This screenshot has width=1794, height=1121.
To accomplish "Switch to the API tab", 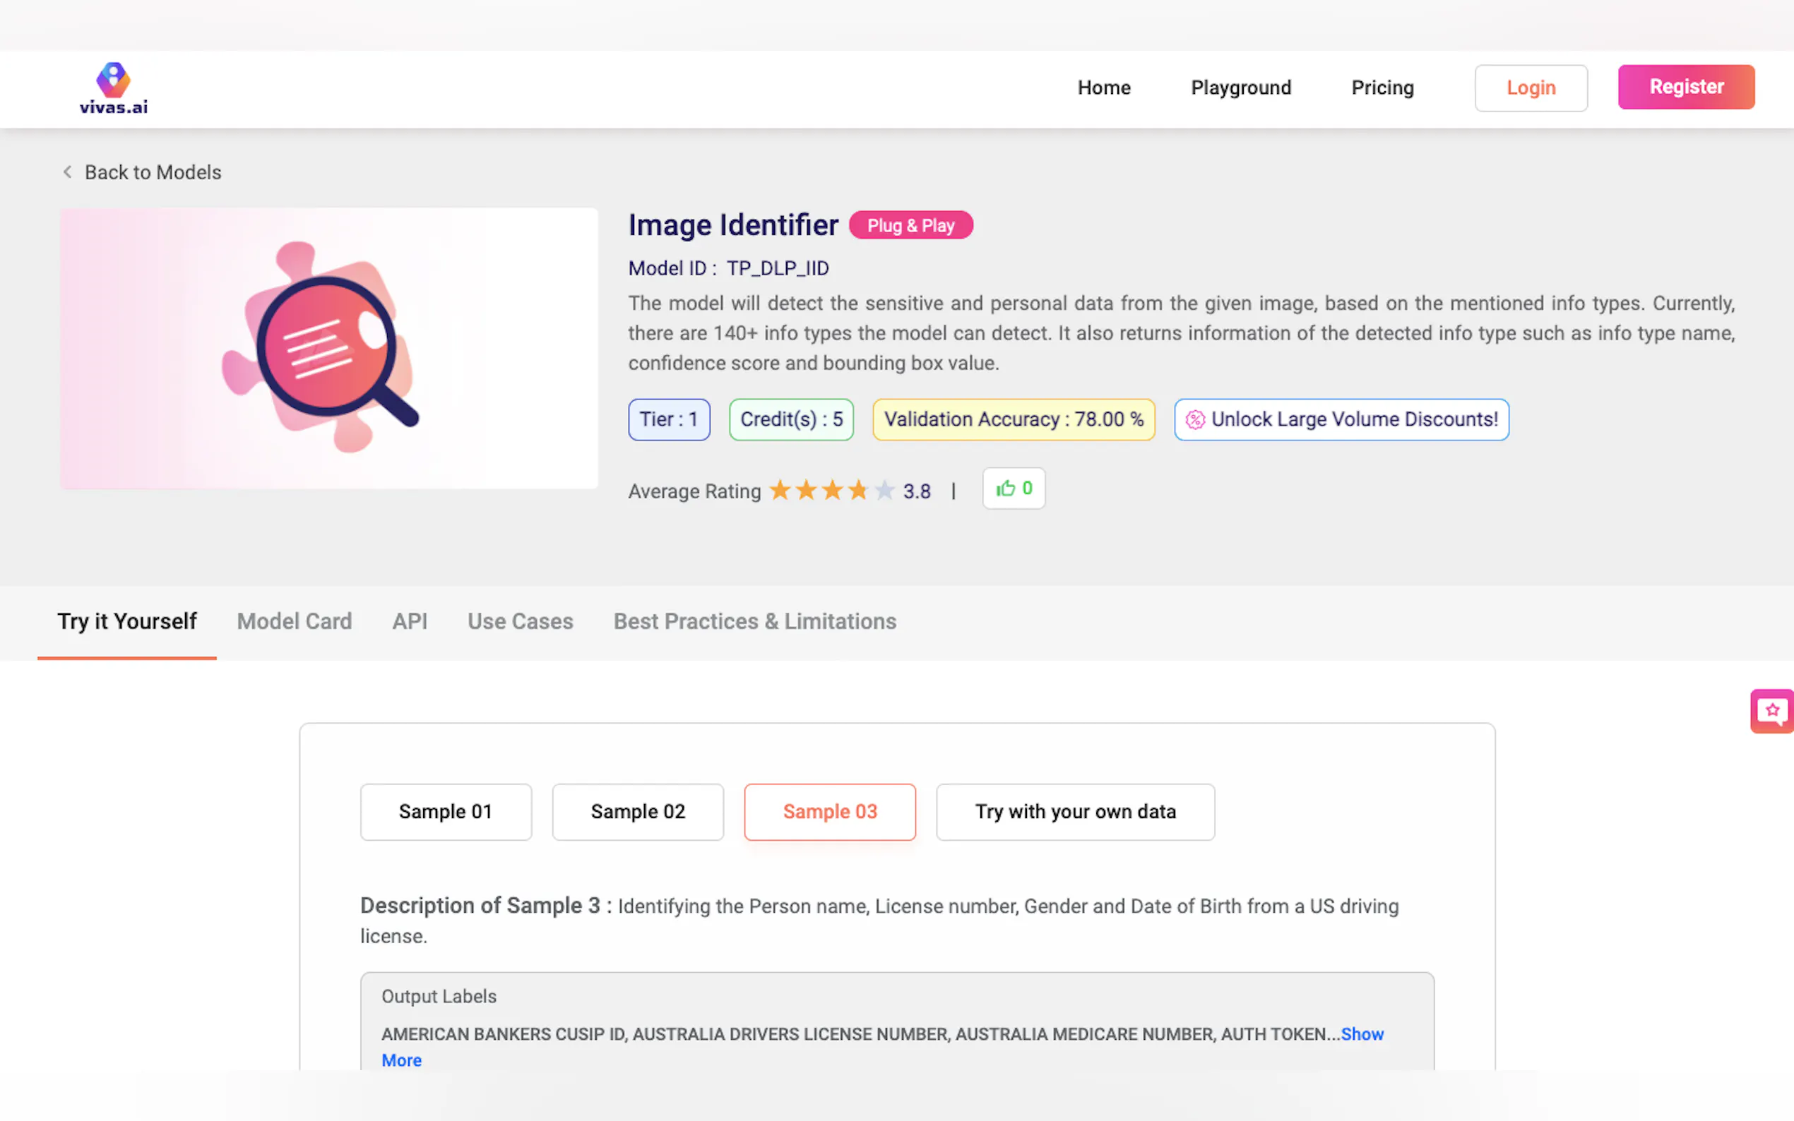I will (410, 621).
